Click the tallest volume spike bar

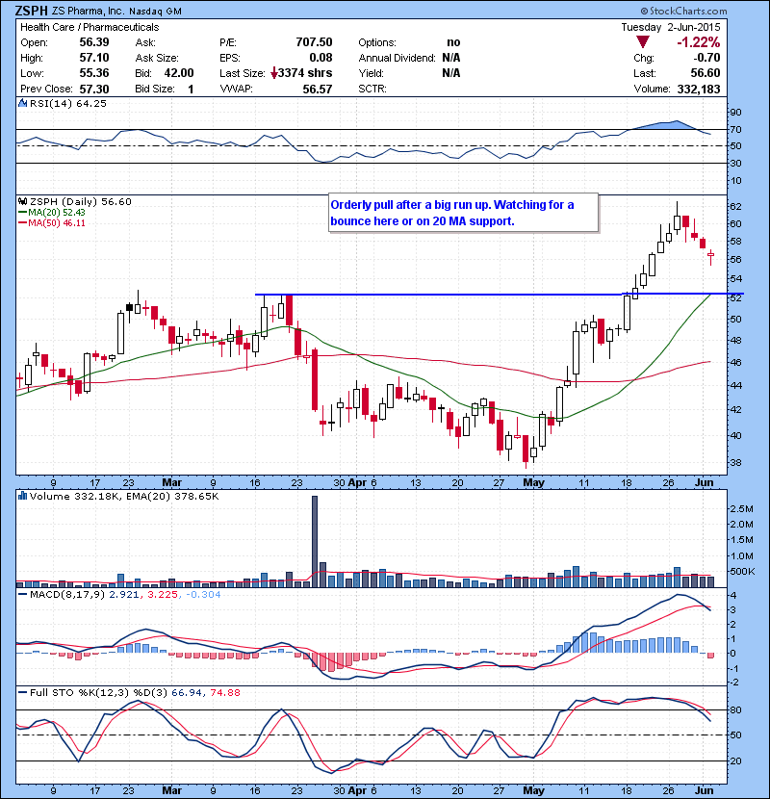point(315,541)
